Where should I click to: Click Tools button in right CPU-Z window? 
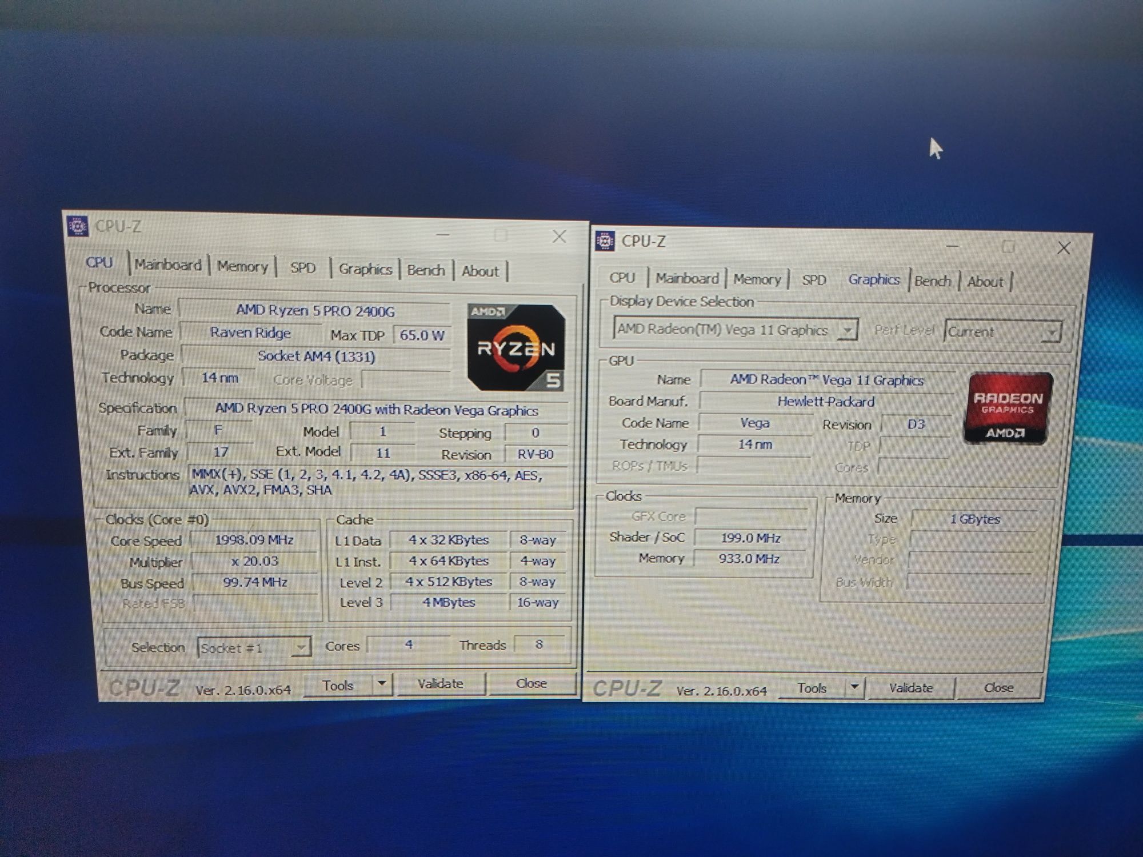pyautogui.click(x=812, y=688)
